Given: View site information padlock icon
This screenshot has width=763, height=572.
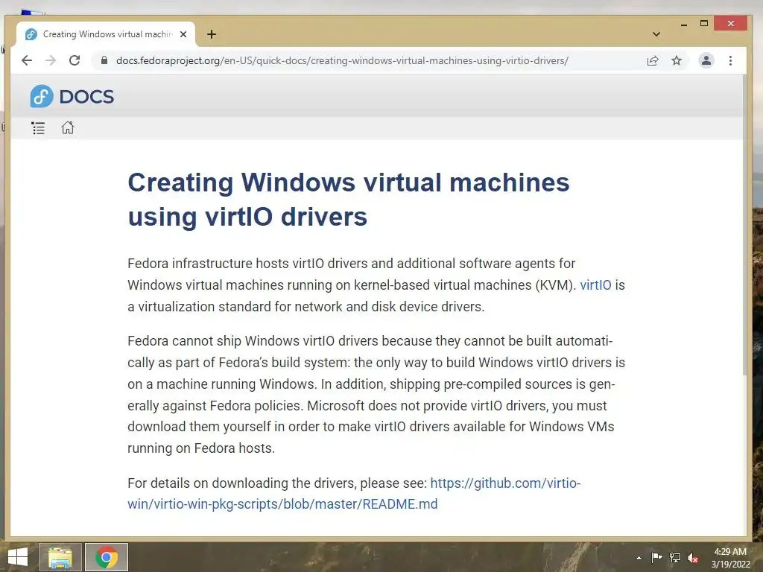Looking at the screenshot, I should click(x=104, y=60).
